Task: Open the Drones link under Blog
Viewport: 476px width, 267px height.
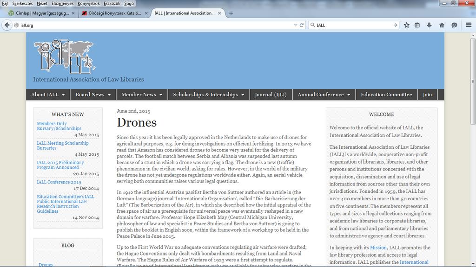Action: point(46,265)
